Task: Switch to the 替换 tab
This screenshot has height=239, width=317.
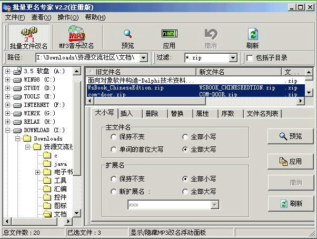Action: [x=177, y=114]
